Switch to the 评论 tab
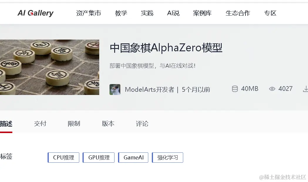 tap(142, 124)
